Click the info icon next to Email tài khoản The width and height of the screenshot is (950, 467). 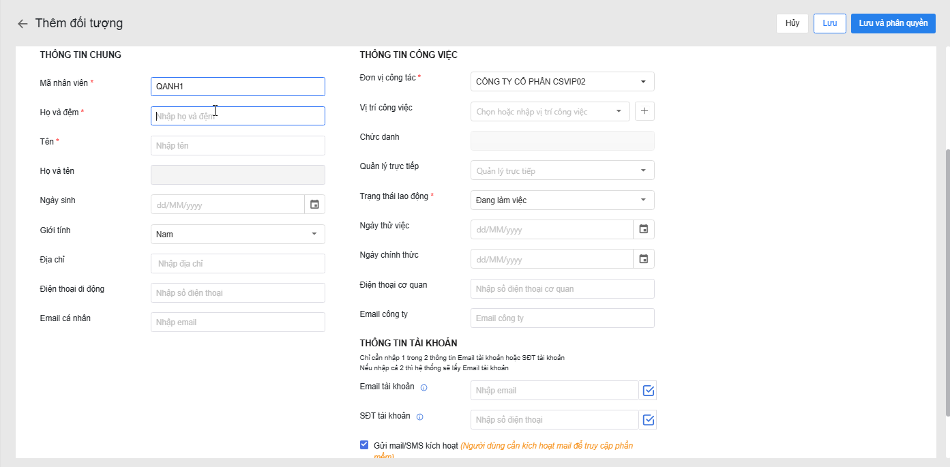click(x=424, y=388)
